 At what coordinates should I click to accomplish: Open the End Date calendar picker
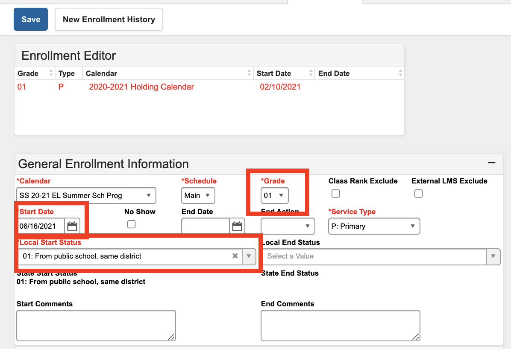[237, 226]
